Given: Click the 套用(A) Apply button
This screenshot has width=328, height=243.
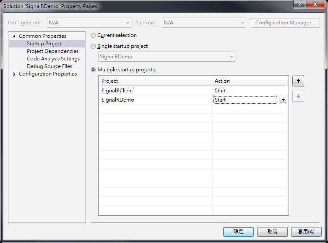Looking at the screenshot, I should coord(306,232).
